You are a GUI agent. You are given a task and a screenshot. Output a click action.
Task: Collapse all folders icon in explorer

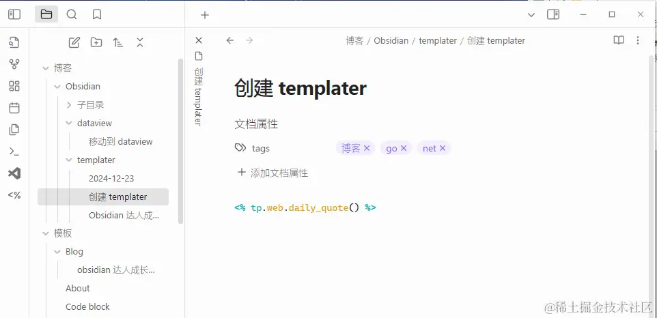coord(140,42)
